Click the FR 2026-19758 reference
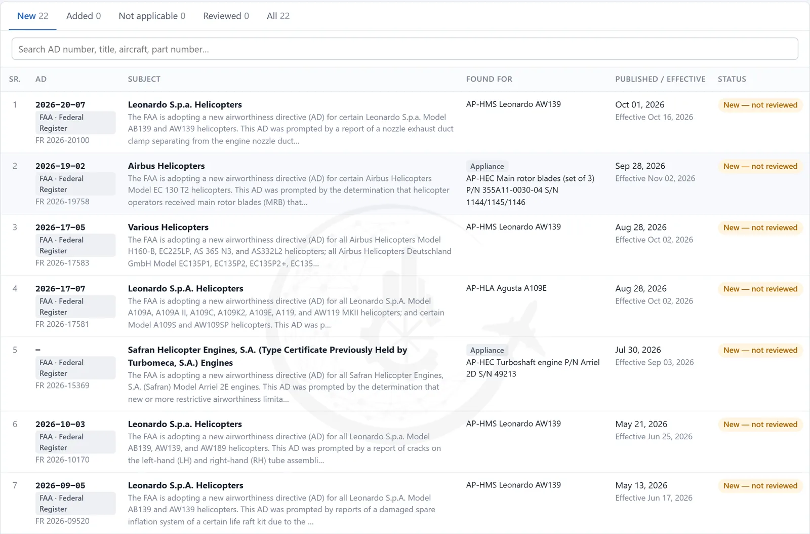 (x=62, y=202)
